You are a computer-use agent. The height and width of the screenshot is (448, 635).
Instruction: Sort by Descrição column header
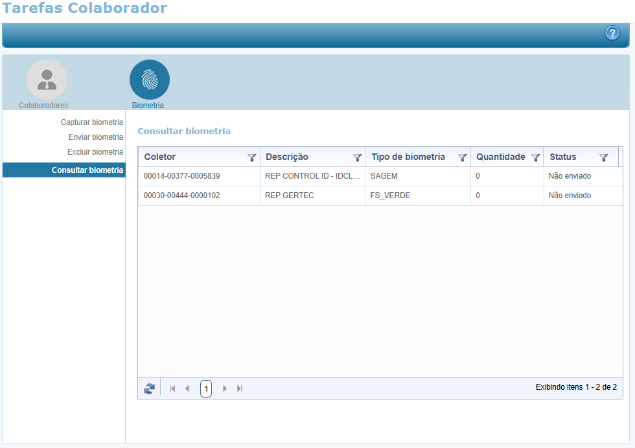[286, 157]
